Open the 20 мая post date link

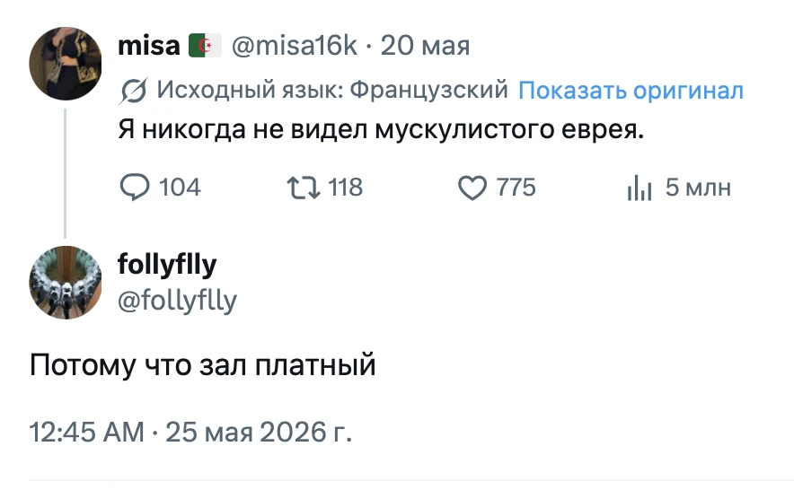pos(426,46)
